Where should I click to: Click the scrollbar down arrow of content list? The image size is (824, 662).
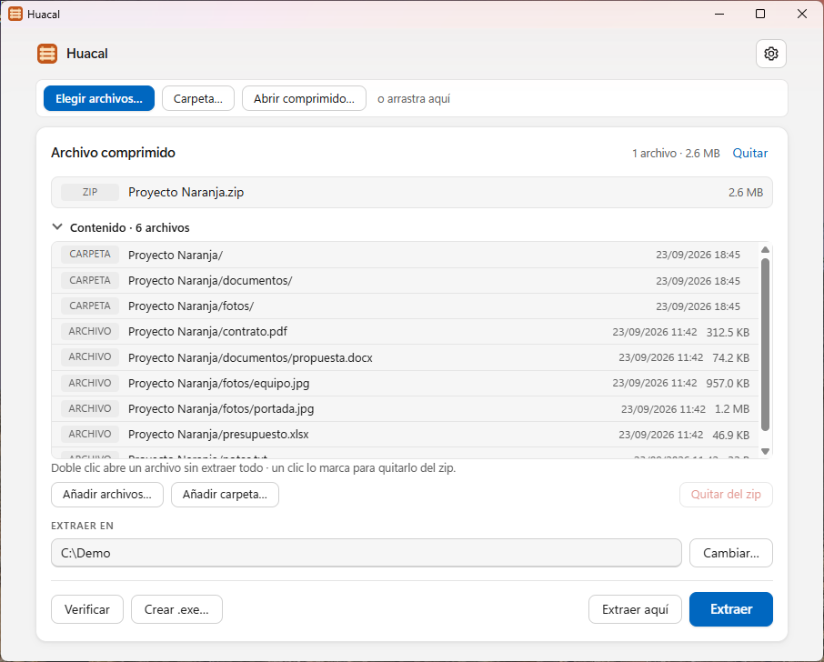coord(765,451)
